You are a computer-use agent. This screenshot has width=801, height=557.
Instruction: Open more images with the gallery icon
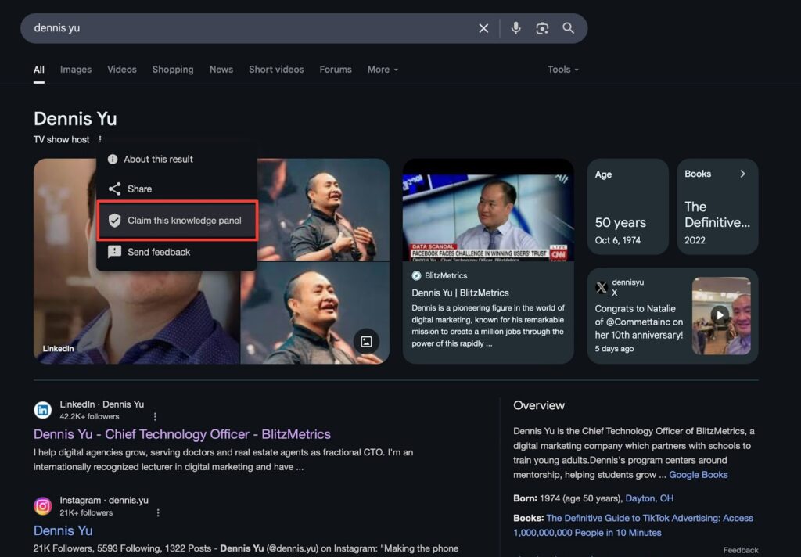point(366,341)
